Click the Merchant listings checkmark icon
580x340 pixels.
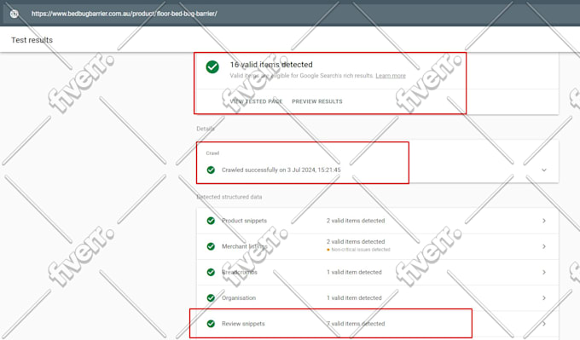click(x=211, y=246)
